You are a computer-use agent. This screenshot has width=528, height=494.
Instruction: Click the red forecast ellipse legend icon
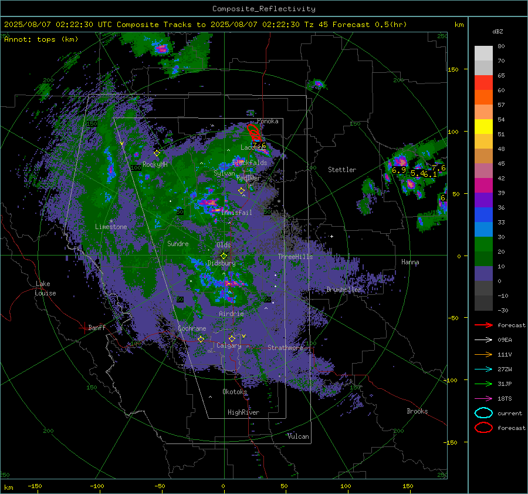(483, 428)
